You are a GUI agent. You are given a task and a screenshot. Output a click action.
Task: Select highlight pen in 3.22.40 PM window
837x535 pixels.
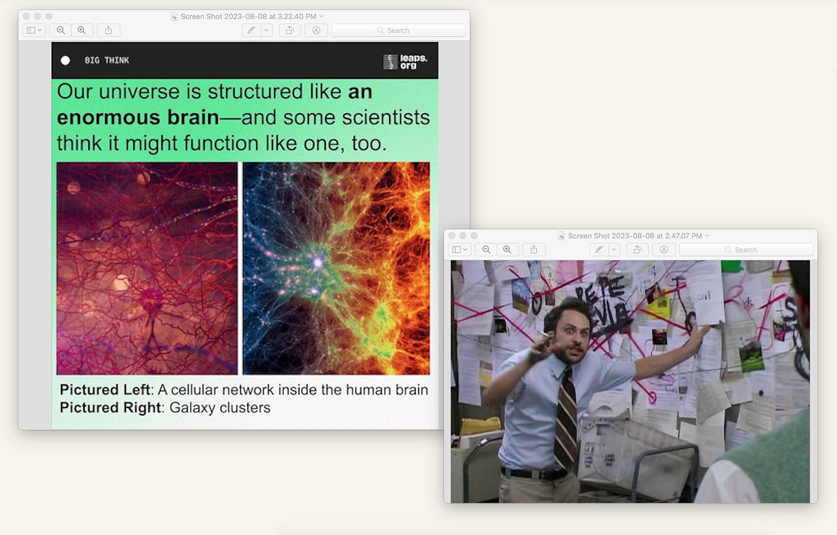pyautogui.click(x=251, y=30)
